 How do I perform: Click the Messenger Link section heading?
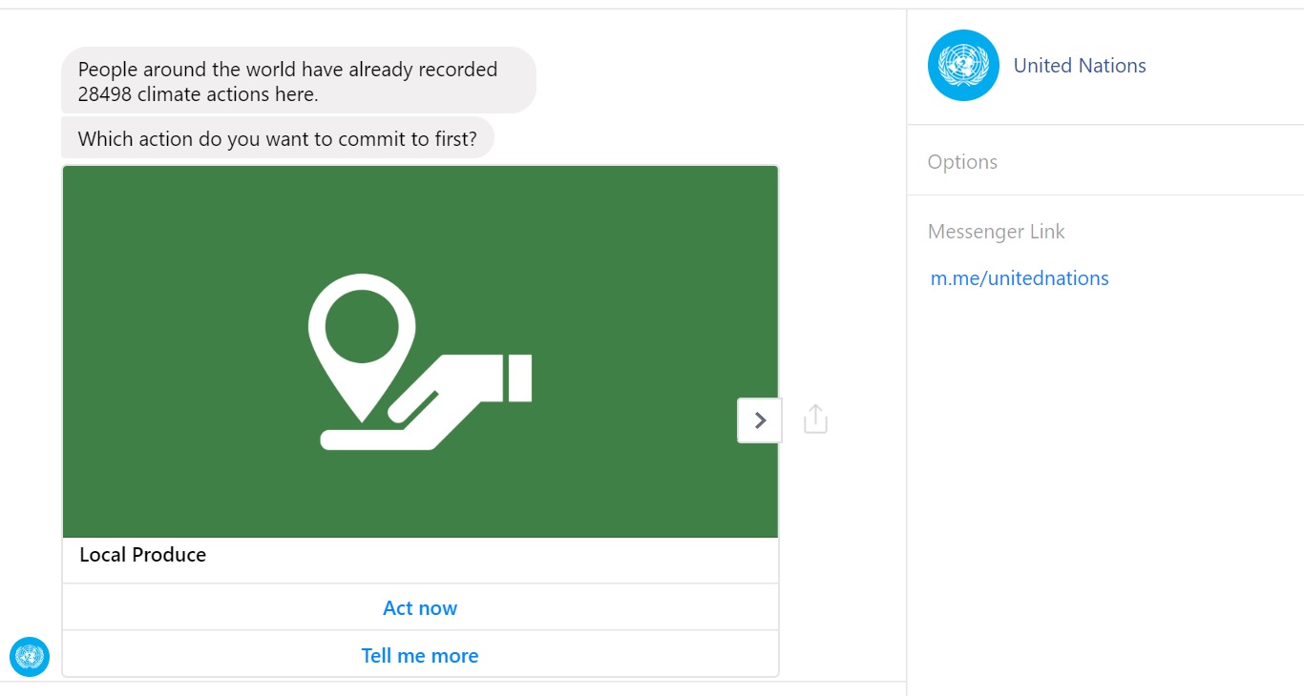(x=996, y=232)
